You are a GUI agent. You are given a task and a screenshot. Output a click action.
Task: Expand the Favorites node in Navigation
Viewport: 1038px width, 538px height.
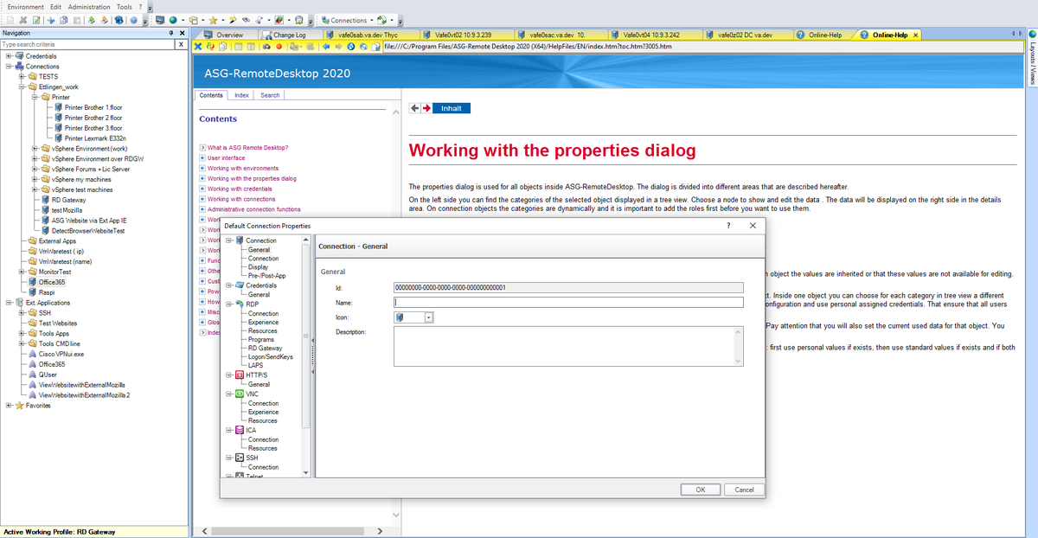click(8, 405)
